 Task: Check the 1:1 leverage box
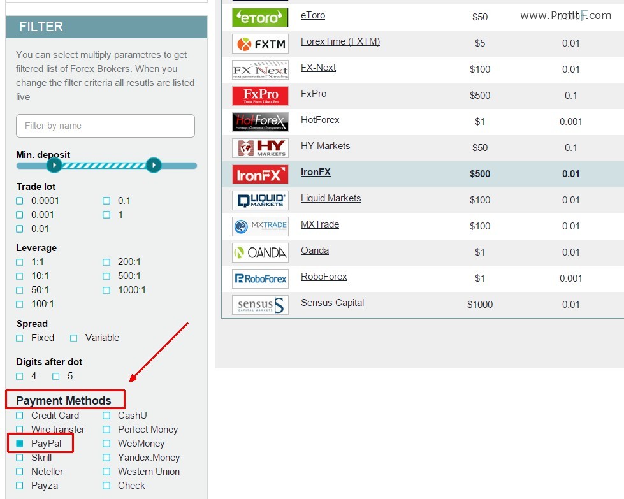[20, 262]
